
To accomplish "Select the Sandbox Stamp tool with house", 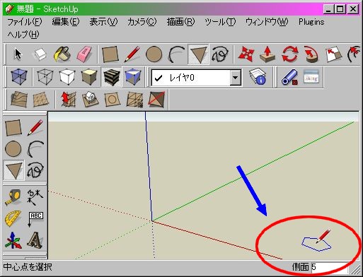I will click(x=90, y=99).
